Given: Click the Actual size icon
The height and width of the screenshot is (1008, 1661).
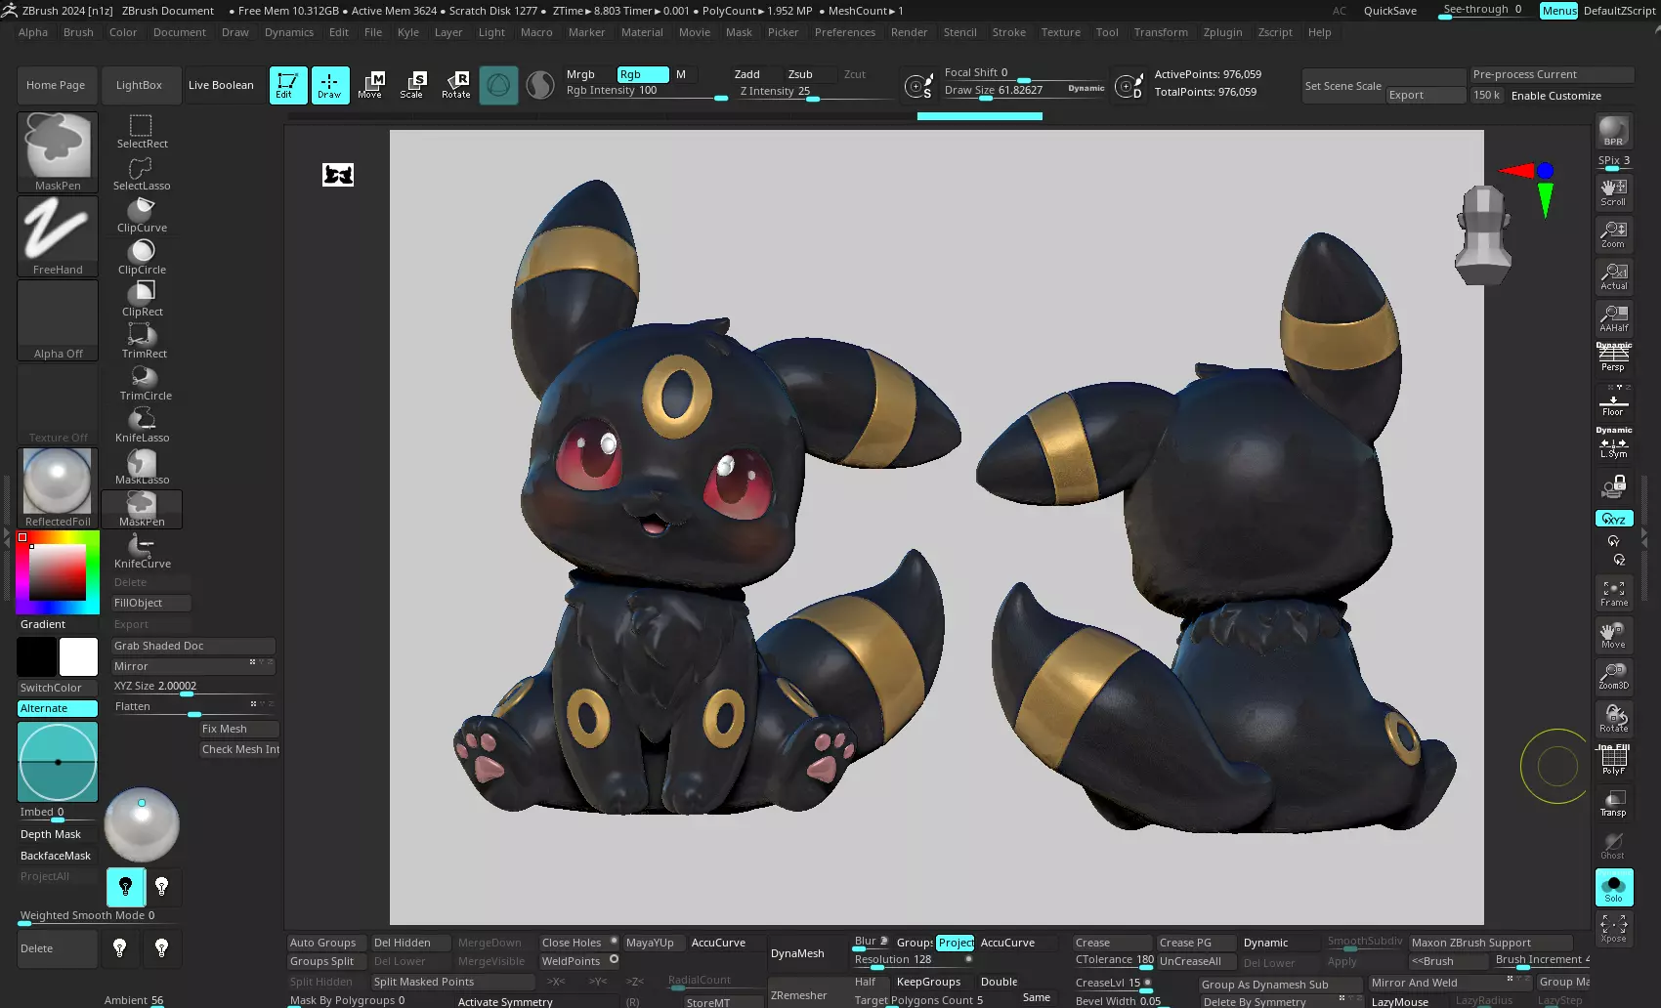Looking at the screenshot, I should click(x=1613, y=275).
